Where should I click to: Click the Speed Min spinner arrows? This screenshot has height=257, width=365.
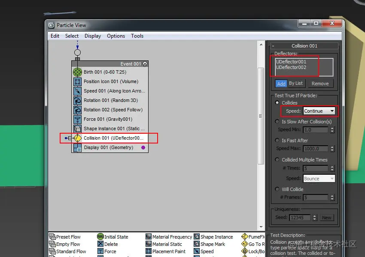(332, 130)
